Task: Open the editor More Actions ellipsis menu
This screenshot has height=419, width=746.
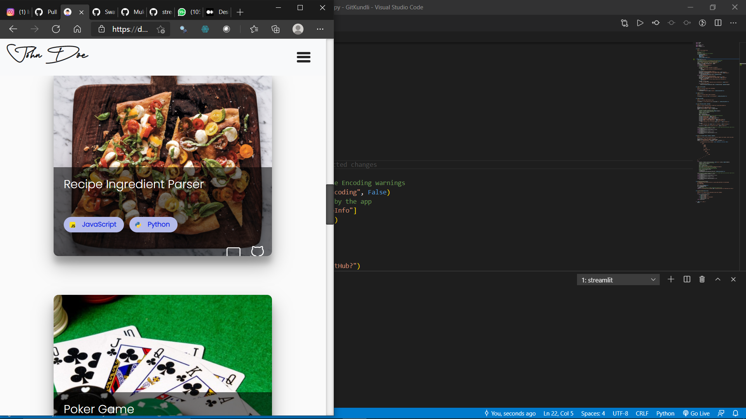Action: (734, 23)
